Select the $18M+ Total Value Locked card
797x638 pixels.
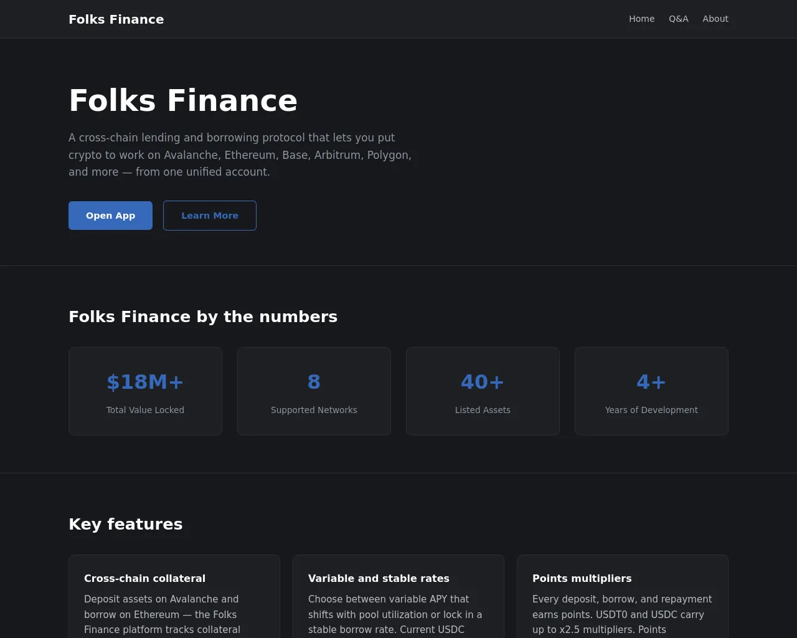point(145,391)
